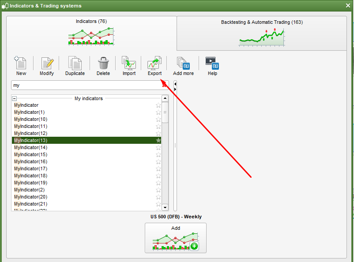This screenshot has width=354, height=262.
Task: Select MyIndicator(15) row
Action: pyautogui.click(x=87, y=154)
